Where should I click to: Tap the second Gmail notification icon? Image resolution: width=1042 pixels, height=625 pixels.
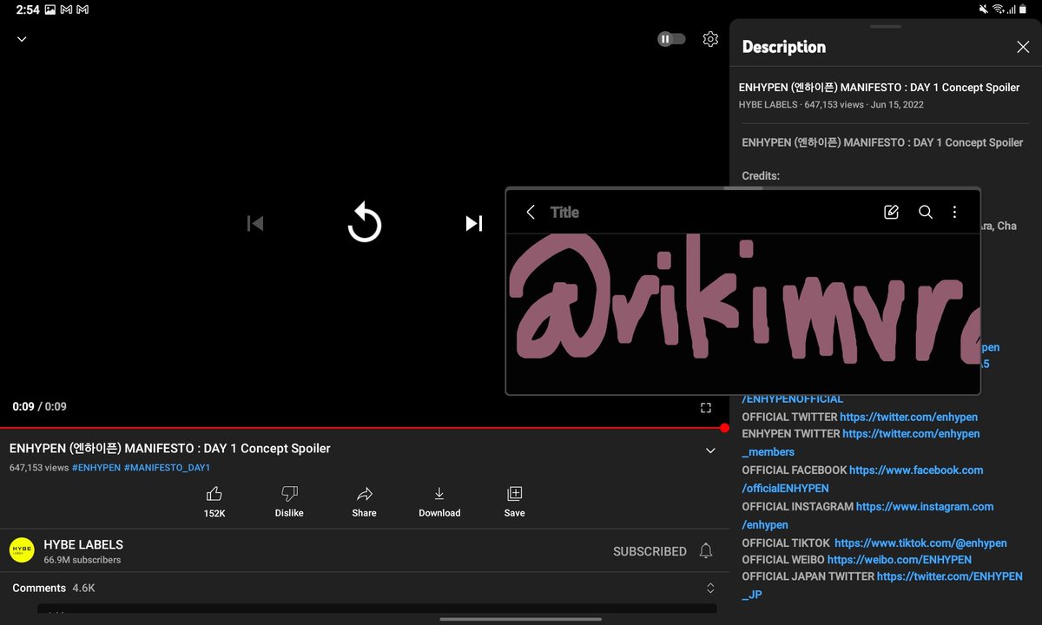(x=82, y=10)
